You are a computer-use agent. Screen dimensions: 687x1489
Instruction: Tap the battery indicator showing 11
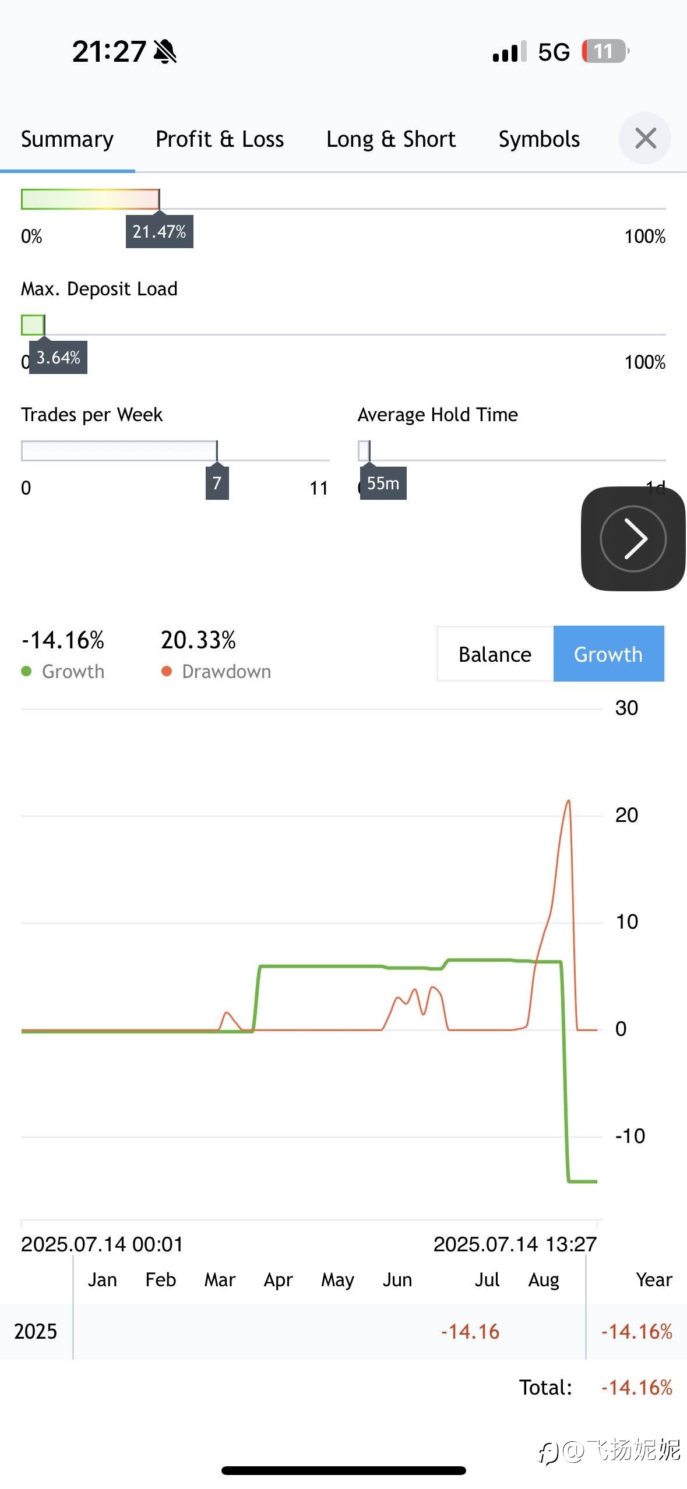click(x=605, y=52)
